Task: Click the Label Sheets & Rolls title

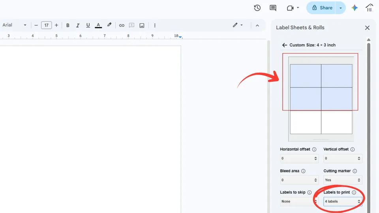Action: (x=300, y=28)
